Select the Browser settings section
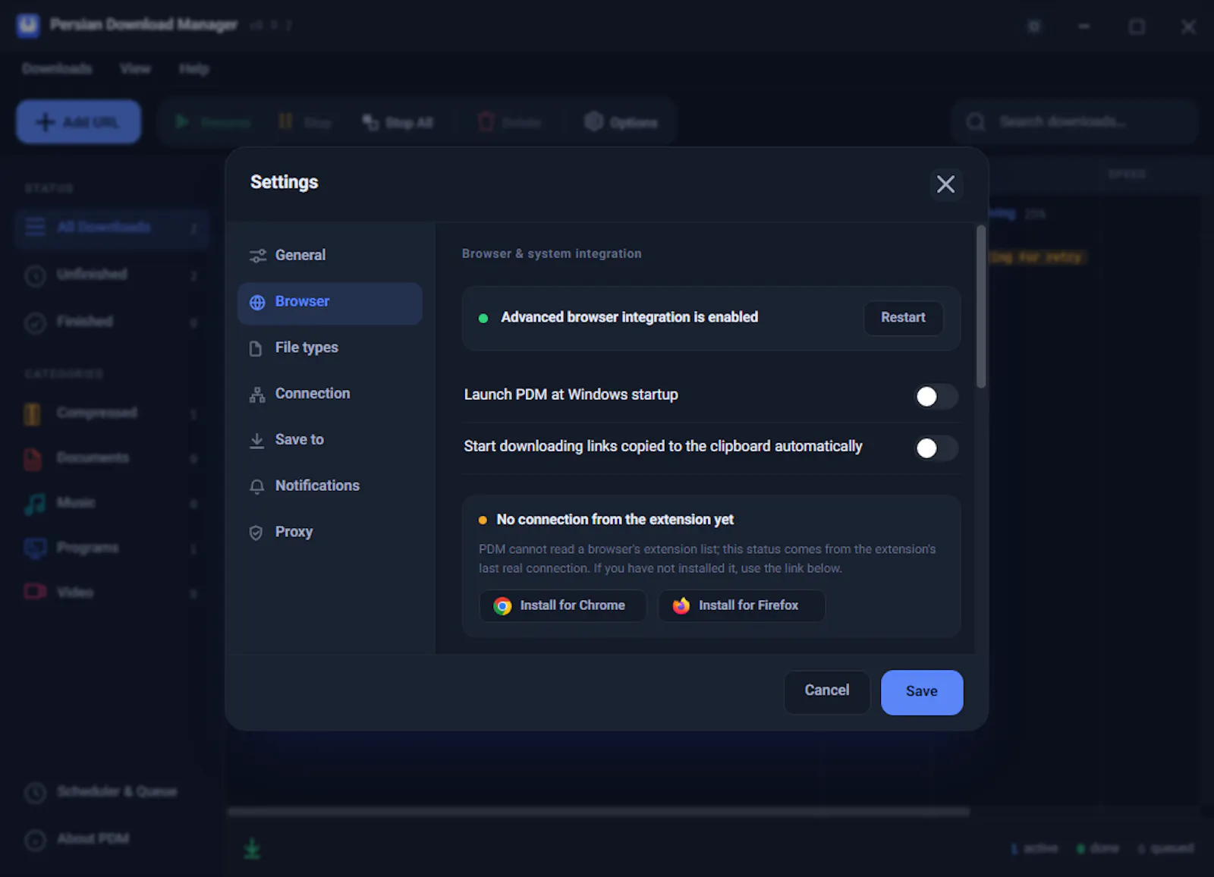The height and width of the screenshot is (877, 1214). pyautogui.click(x=329, y=303)
